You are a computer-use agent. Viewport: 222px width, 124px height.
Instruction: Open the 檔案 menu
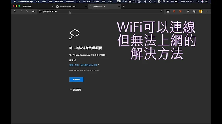(38, 2)
